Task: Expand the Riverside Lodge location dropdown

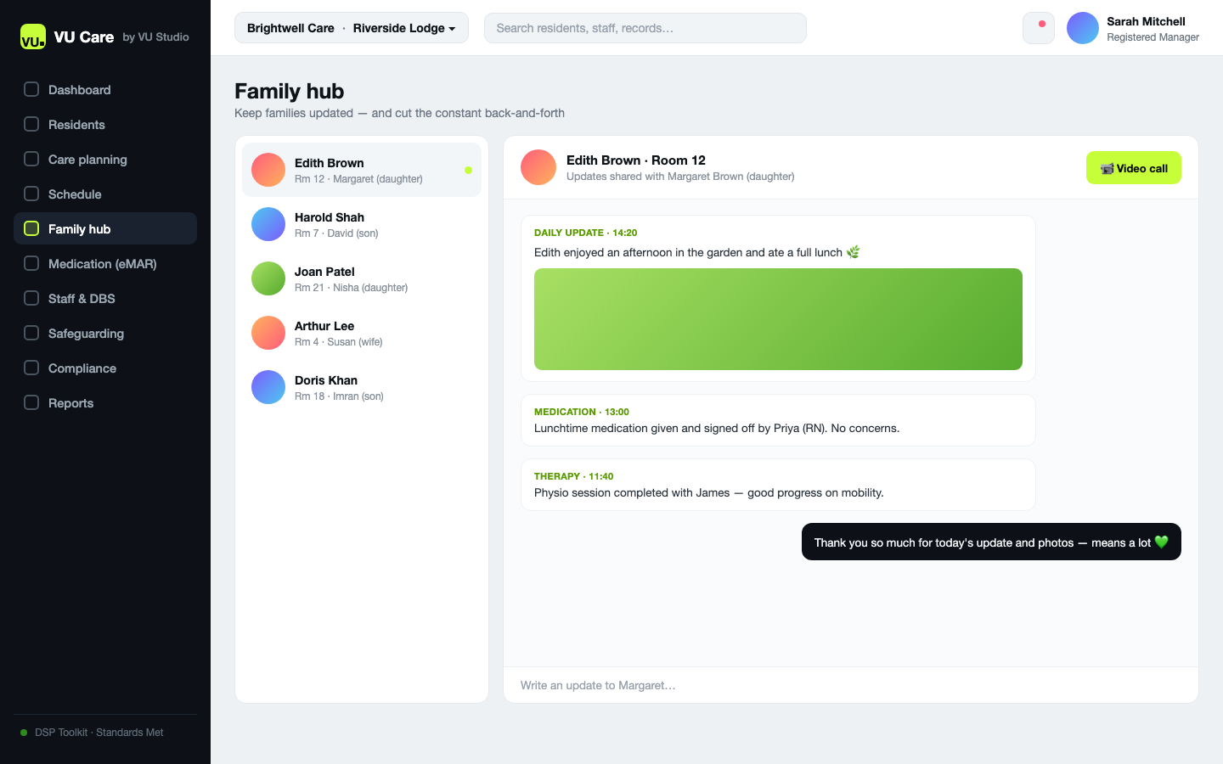Action: click(404, 28)
